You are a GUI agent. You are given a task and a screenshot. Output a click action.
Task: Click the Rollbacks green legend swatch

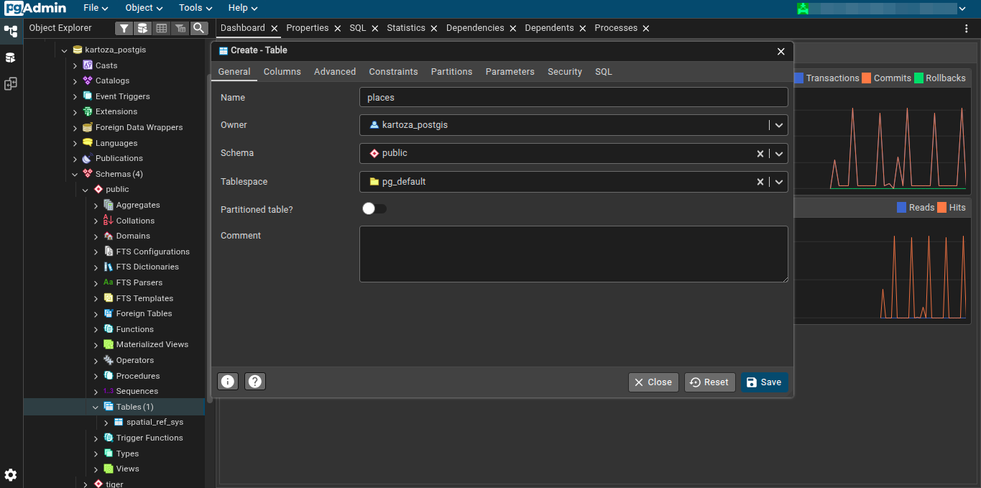point(918,78)
